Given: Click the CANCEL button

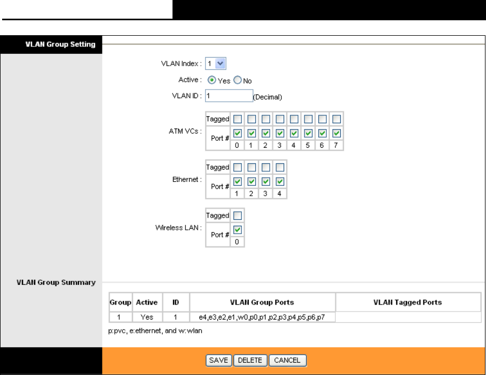Looking at the screenshot, I should [287, 361].
